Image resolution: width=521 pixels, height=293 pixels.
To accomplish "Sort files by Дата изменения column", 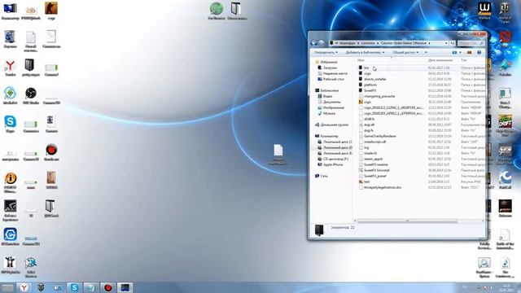I will pyautogui.click(x=440, y=60).
